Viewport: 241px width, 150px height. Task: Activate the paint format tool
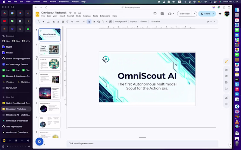[x=67, y=22]
